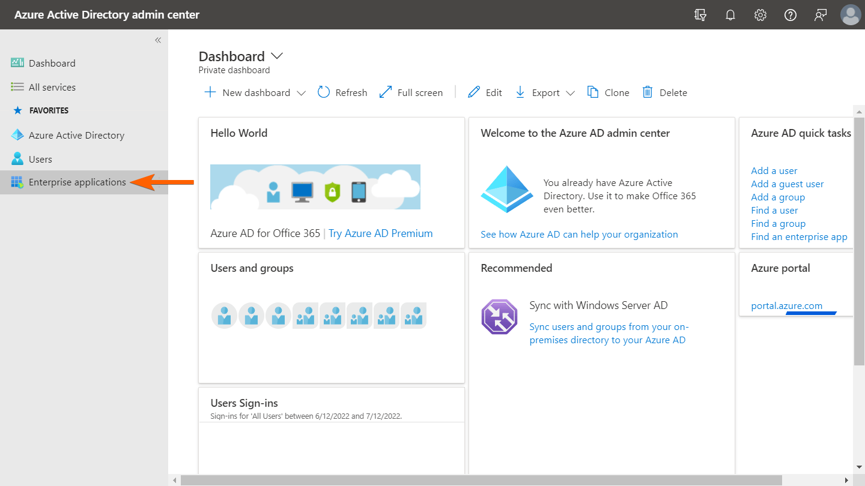Click the Clone copy icon
This screenshot has width=865, height=486.
pos(593,92)
